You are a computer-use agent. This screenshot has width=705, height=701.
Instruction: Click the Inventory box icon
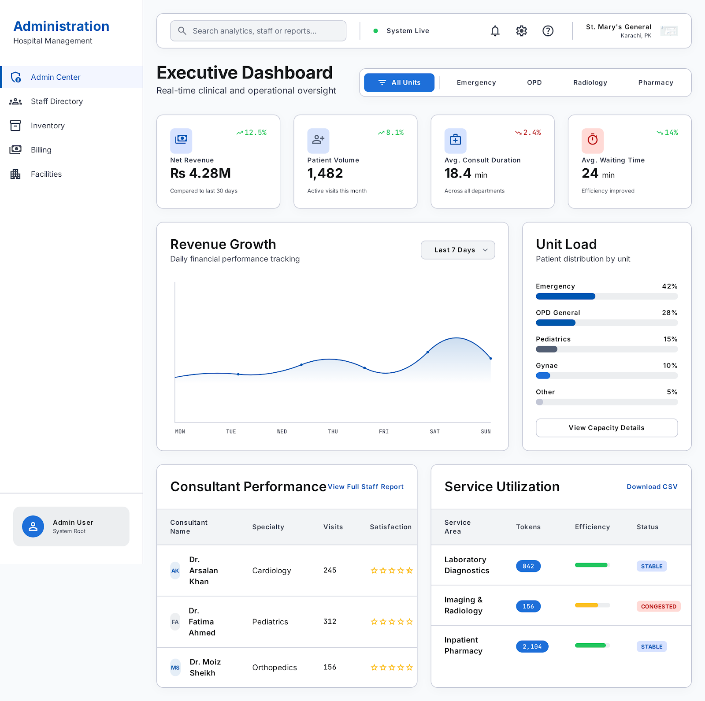coord(15,126)
